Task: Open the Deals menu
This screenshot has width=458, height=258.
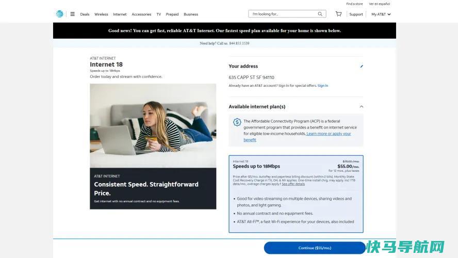Action: coord(85,14)
